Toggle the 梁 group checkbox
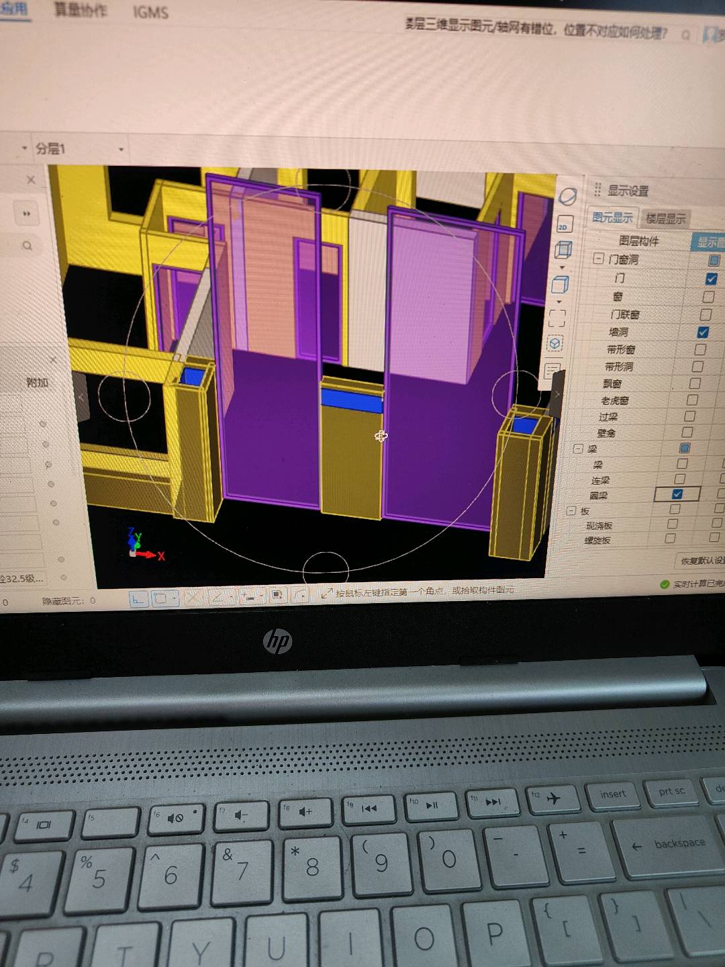This screenshot has width=725, height=967. coord(685,448)
